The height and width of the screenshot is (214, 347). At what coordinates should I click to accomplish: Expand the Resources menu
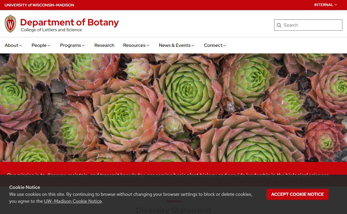(x=136, y=45)
